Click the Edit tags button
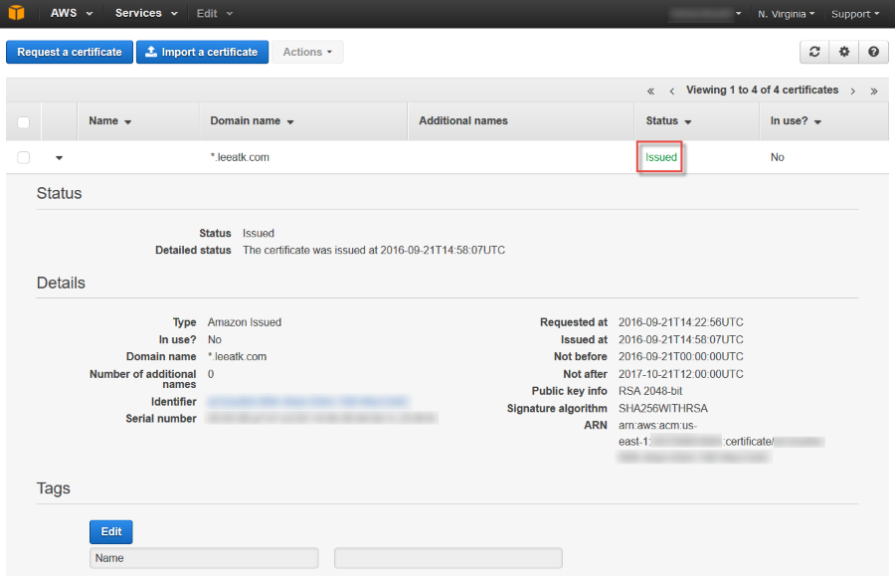 [110, 531]
